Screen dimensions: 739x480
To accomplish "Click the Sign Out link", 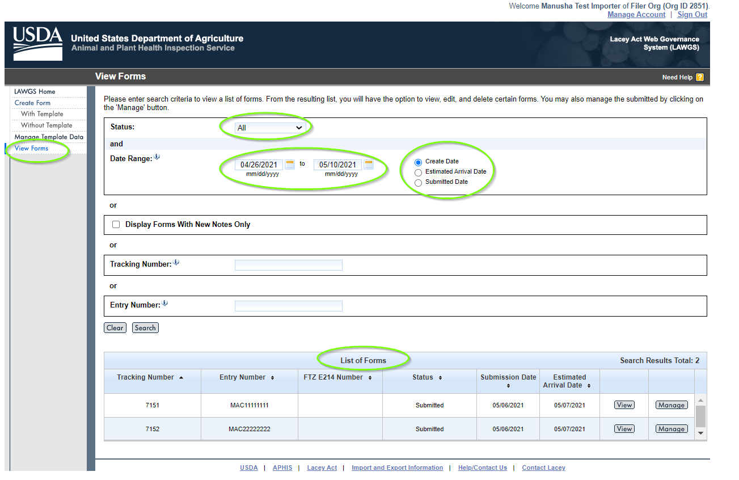I will pyautogui.click(x=692, y=15).
